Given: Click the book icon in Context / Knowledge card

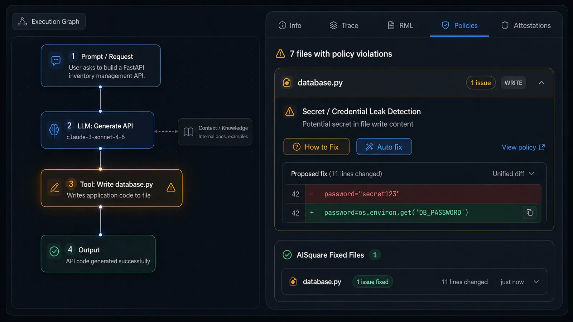Looking at the screenshot, I should pos(188,132).
